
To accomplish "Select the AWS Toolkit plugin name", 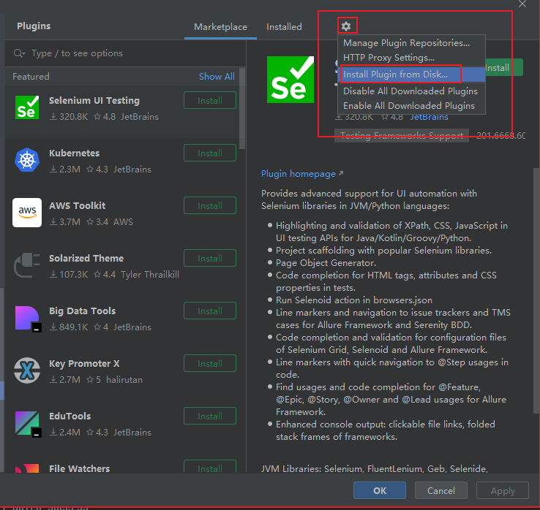I will click(x=77, y=205).
